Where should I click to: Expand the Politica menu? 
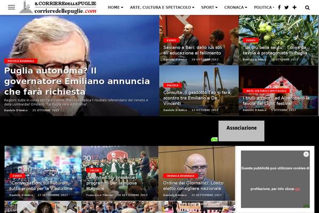point(264,7)
